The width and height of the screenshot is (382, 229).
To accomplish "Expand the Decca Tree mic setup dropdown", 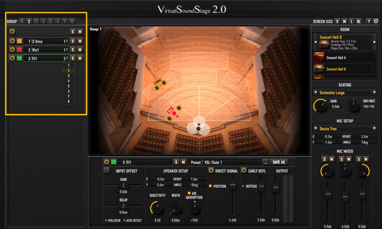I will [345, 128].
